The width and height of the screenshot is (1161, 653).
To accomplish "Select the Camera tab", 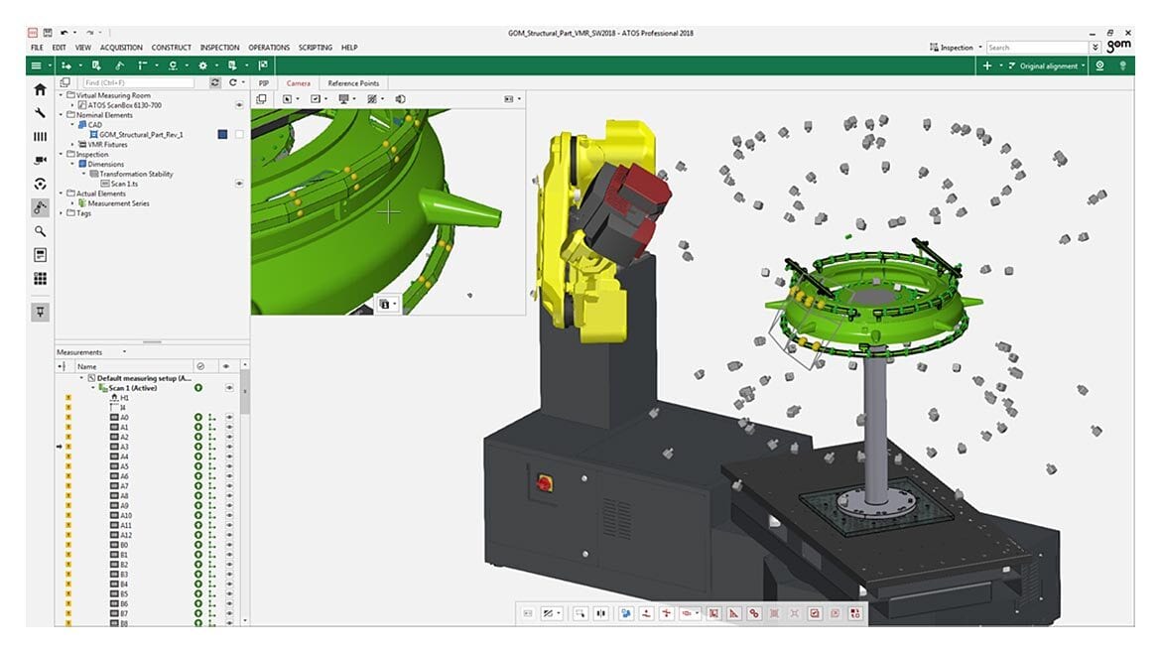I will pos(299,83).
